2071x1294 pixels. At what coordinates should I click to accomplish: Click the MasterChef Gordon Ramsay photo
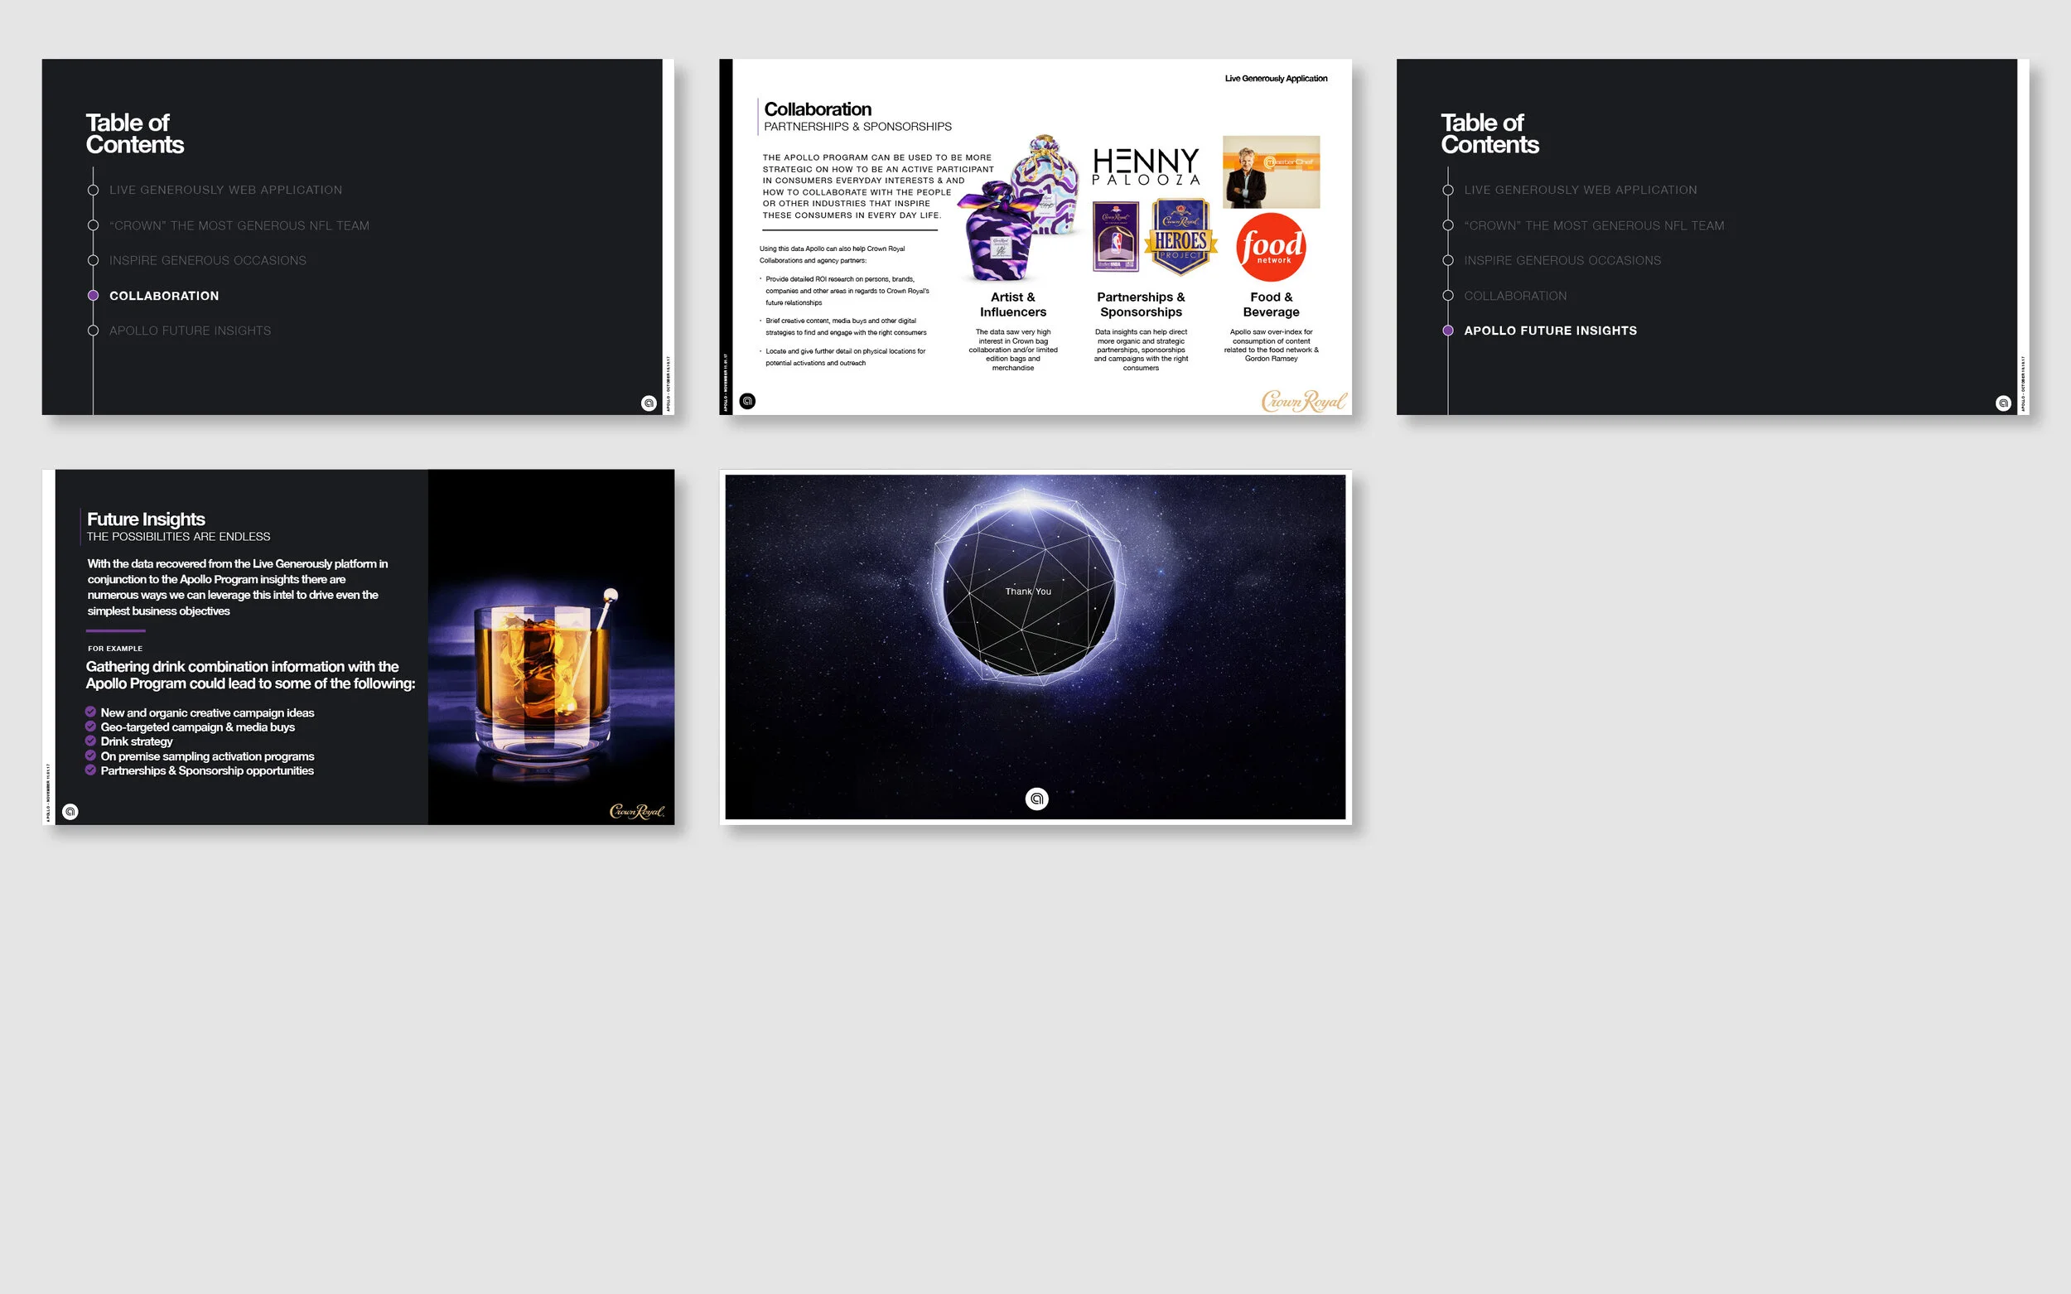coord(1271,172)
